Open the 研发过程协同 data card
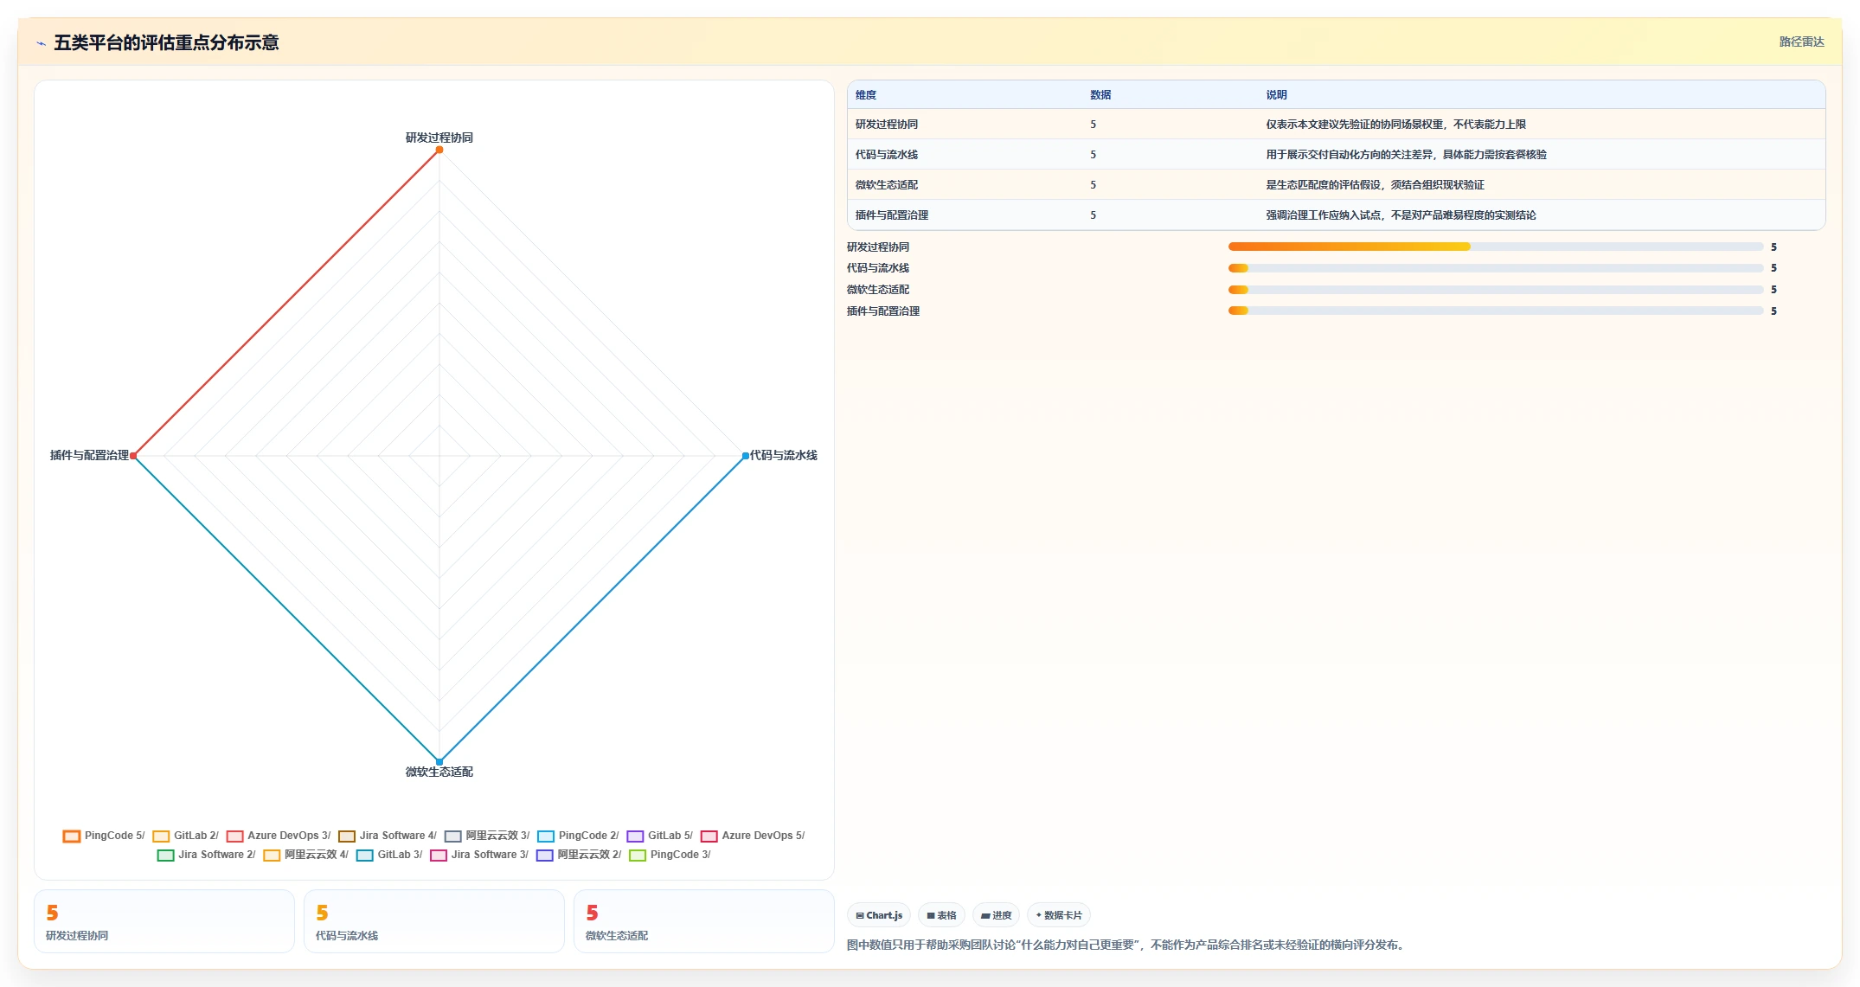Screen dimensions: 1860x987 [164, 921]
